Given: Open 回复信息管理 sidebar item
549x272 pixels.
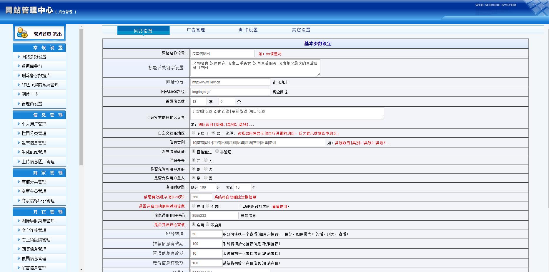Looking at the screenshot, I should click(34, 249).
